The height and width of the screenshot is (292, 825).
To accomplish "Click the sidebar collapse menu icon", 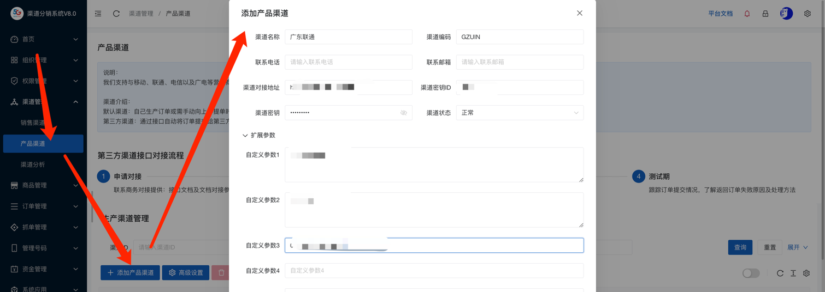I will [x=98, y=14].
